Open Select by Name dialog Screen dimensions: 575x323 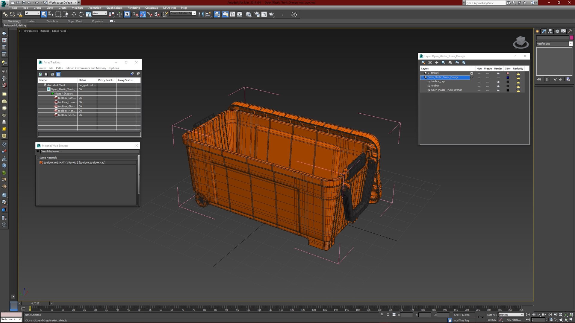coord(51,14)
